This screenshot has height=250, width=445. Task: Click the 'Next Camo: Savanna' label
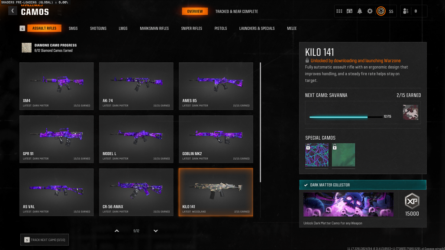[x=326, y=95]
